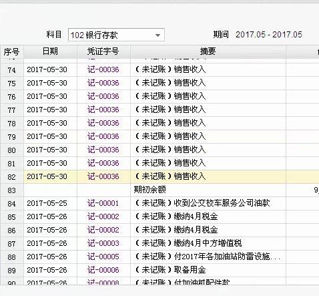Select row number 76
The height and width of the screenshot is (296, 319).
(x=11, y=97)
